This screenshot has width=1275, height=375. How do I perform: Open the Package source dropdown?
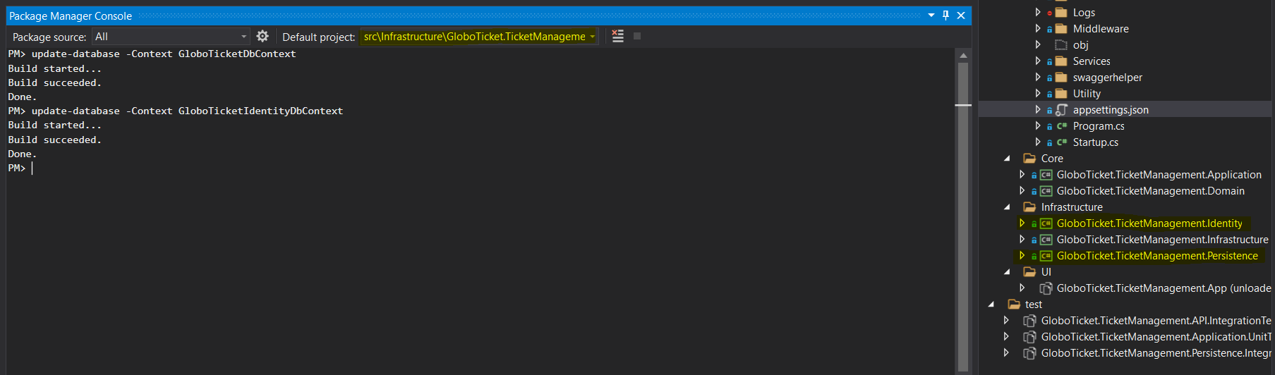click(171, 37)
